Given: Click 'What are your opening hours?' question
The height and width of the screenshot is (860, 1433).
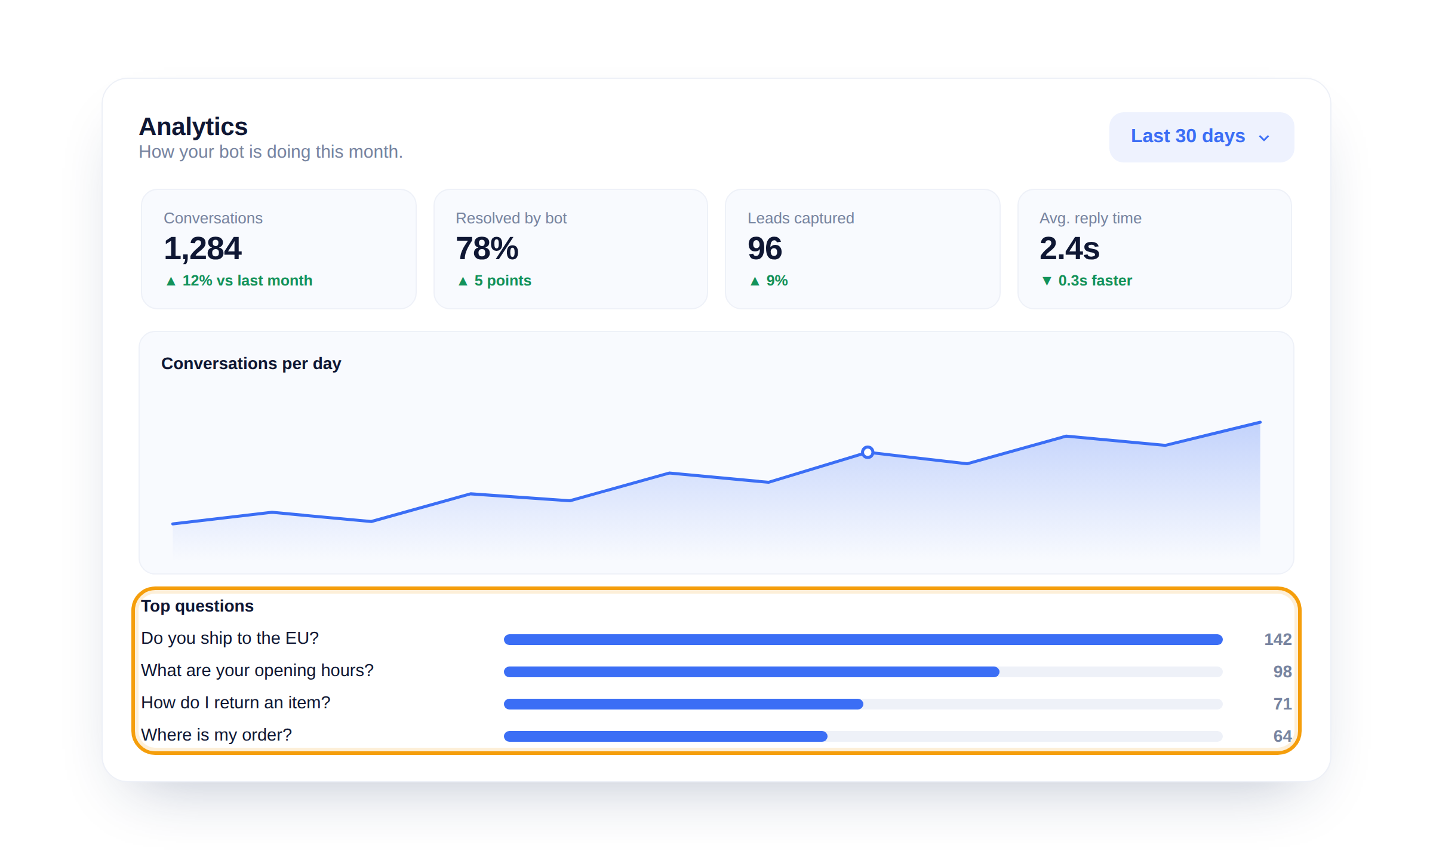Looking at the screenshot, I should (257, 671).
